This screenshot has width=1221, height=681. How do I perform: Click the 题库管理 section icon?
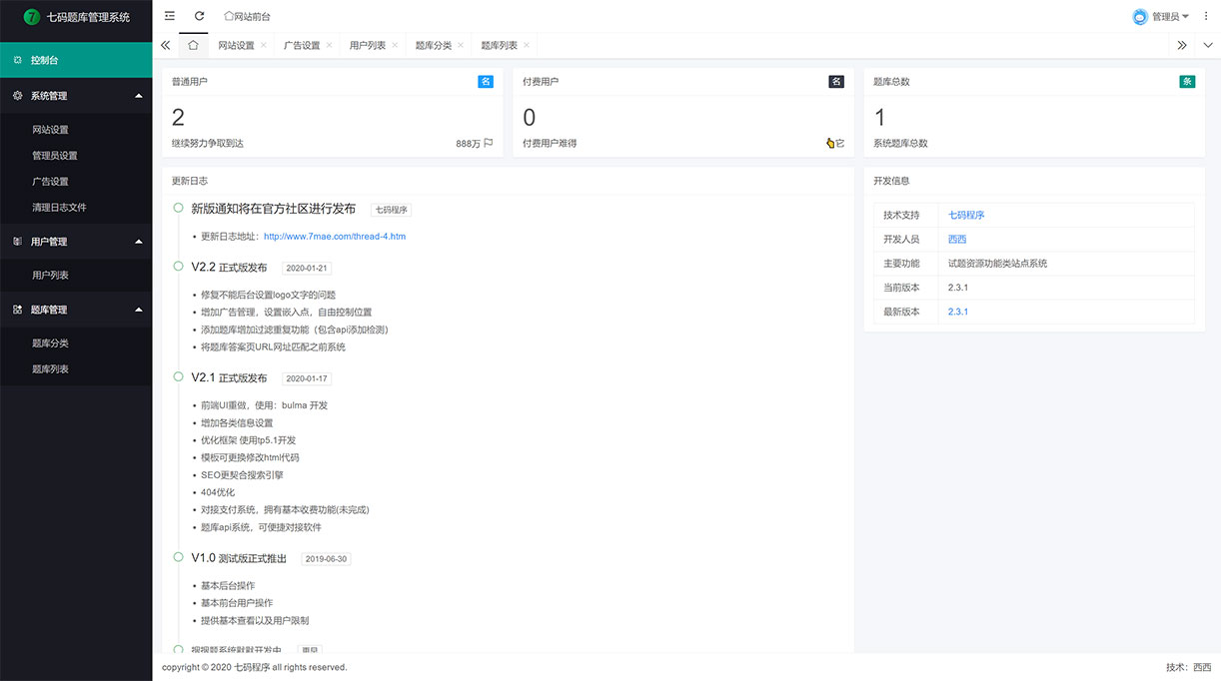(x=18, y=310)
